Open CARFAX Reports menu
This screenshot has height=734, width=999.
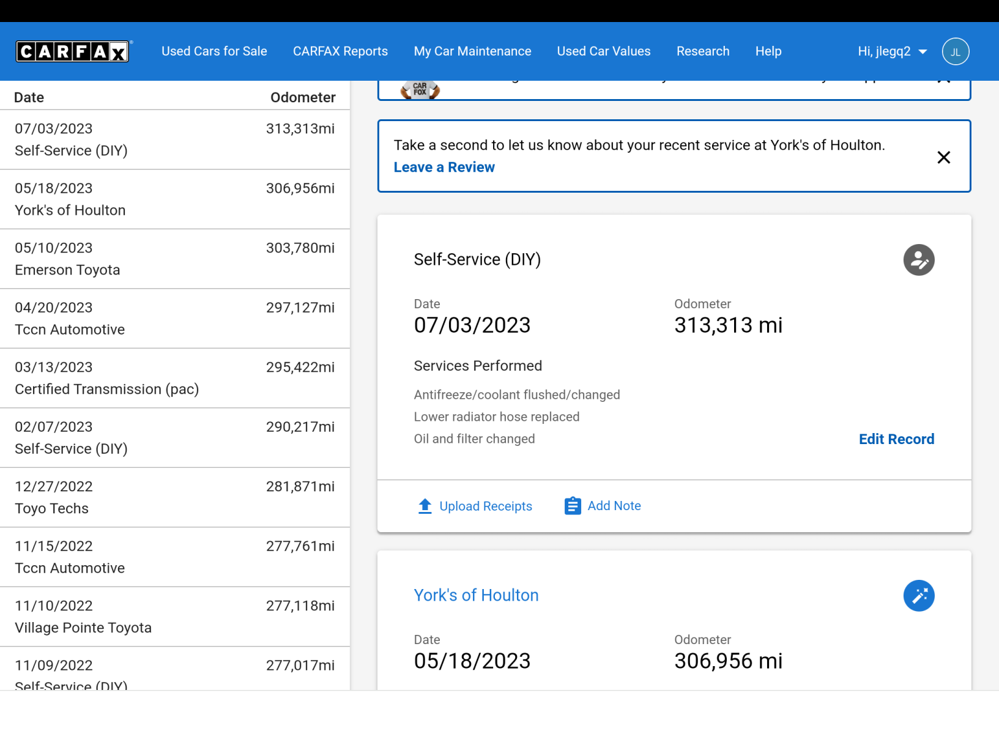pyautogui.click(x=340, y=51)
